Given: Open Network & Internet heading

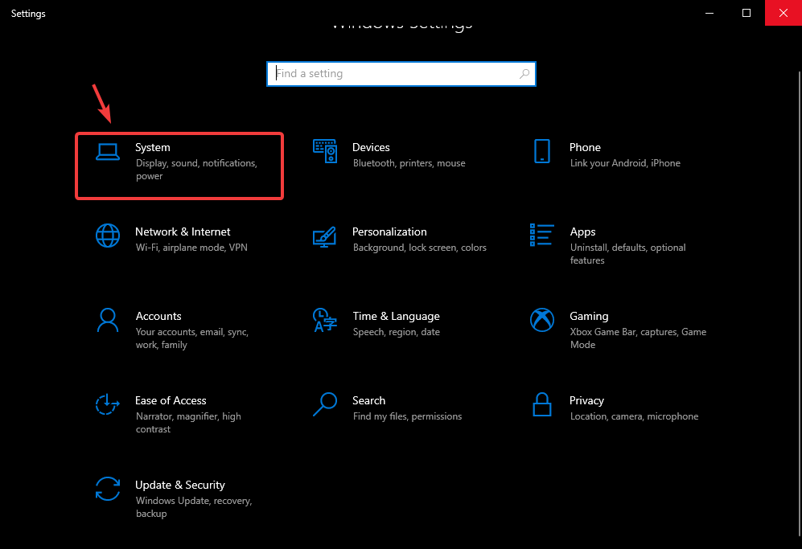Looking at the screenshot, I should click(x=183, y=231).
